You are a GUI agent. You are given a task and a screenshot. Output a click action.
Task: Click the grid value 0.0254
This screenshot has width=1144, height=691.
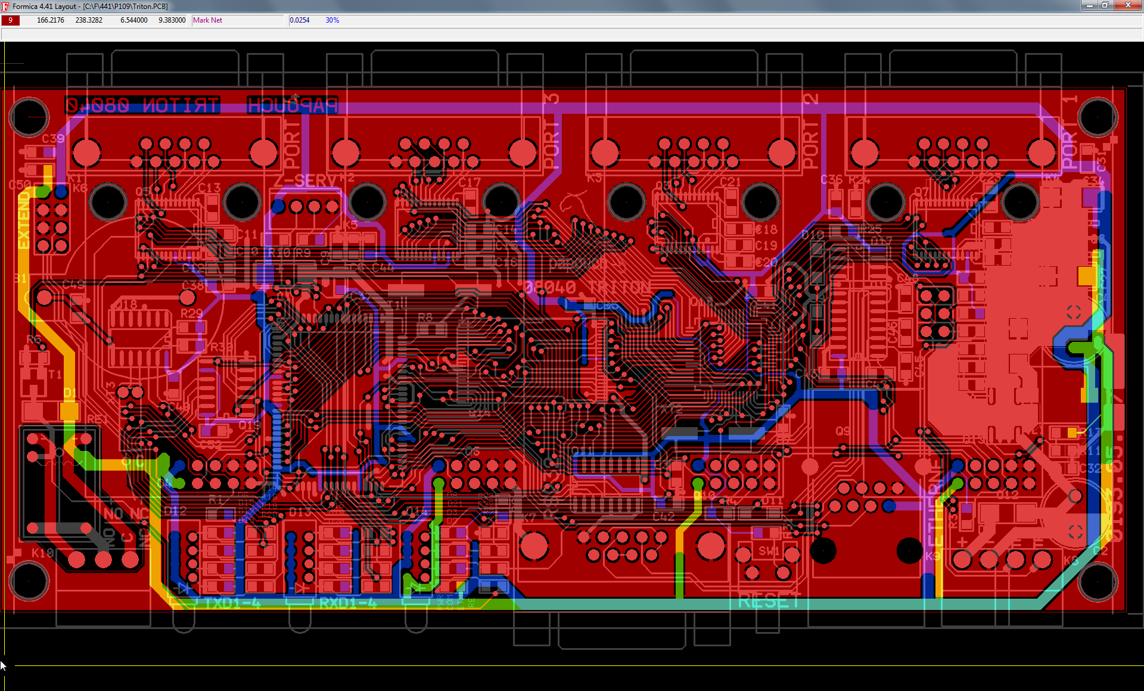[x=300, y=20]
